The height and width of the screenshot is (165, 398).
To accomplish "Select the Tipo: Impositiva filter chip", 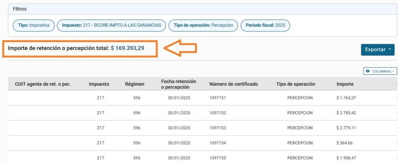I will coord(34,26).
